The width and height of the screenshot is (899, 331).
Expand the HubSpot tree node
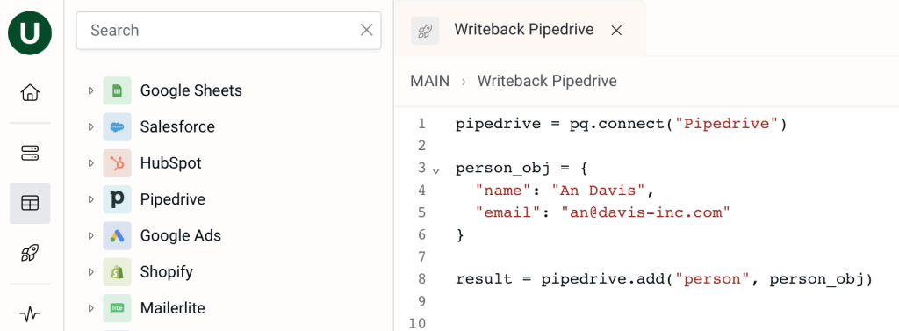pyautogui.click(x=90, y=163)
